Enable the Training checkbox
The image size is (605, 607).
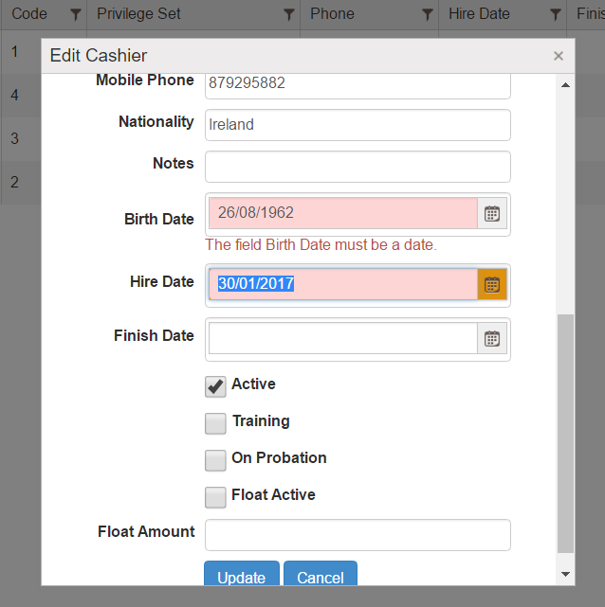point(215,422)
